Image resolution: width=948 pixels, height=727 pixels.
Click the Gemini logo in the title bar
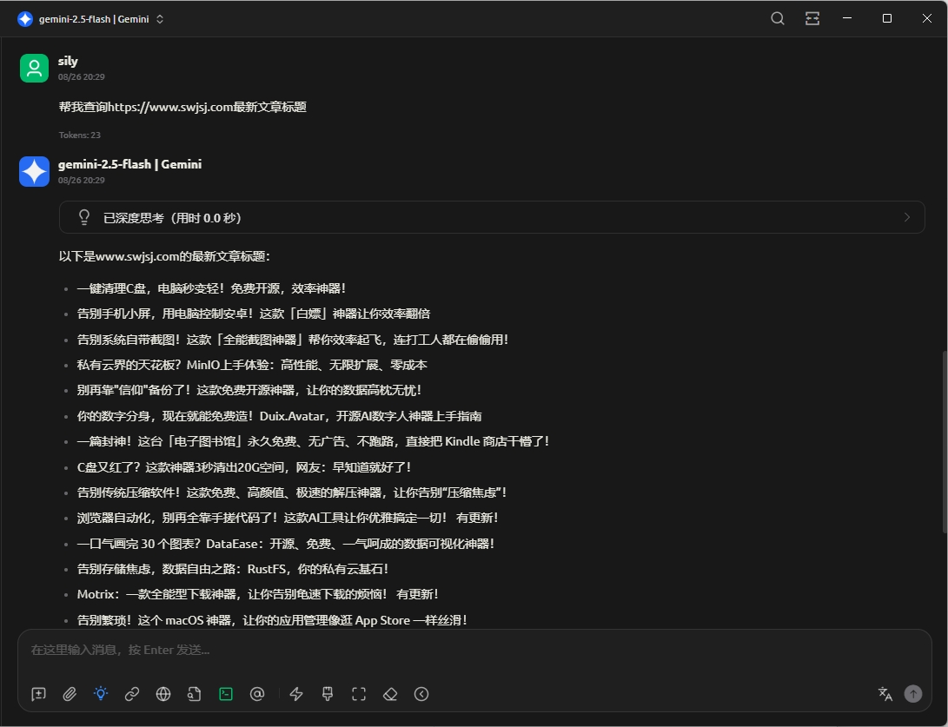point(25,19)
